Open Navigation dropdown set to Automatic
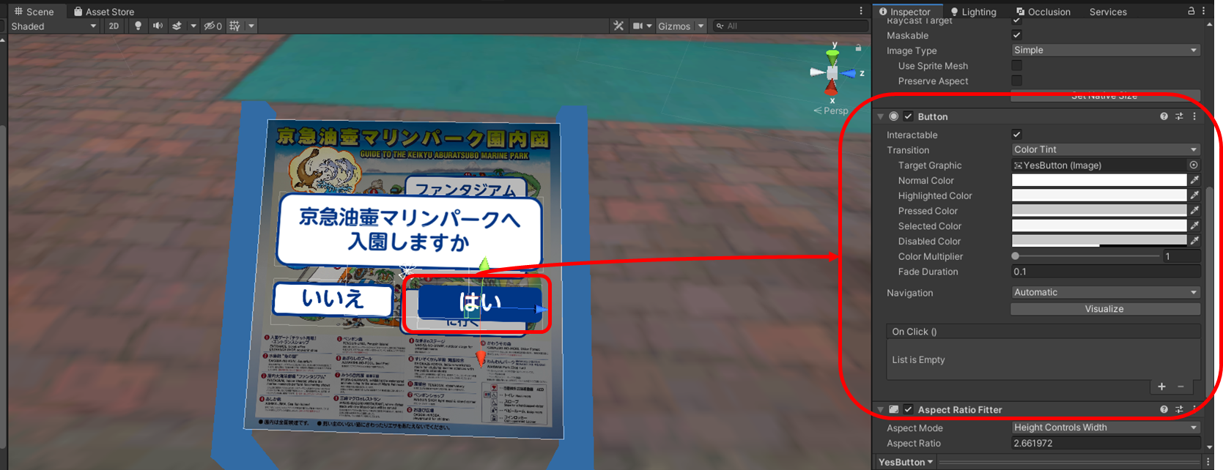 pos(1105,292)
